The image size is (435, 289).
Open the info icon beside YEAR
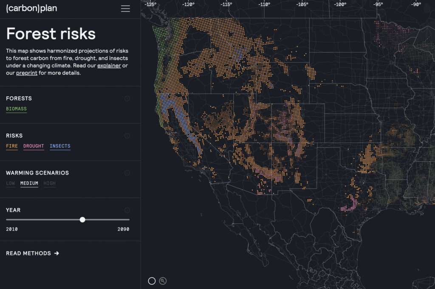click(127, 210)
